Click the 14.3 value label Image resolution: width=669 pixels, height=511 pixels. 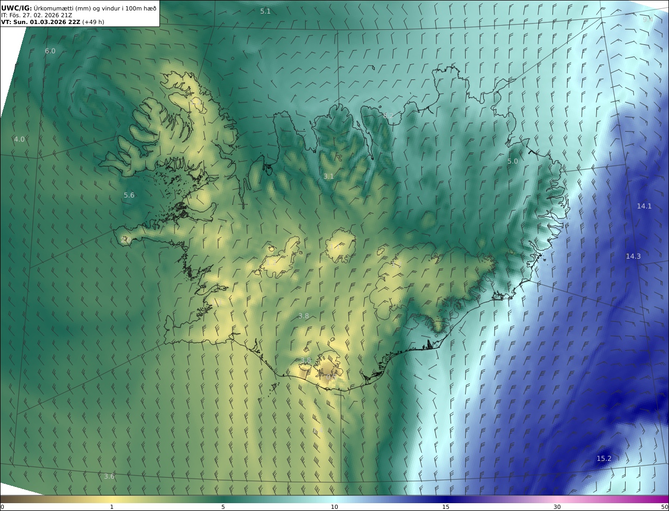[633, 256]
